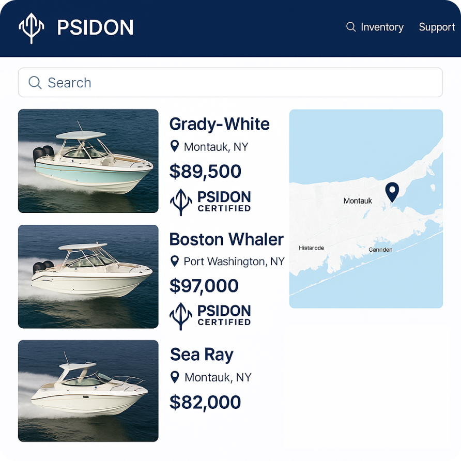
Task: Open the Sea Ray listing title
Action: pyautogui.click(x=202, y=355)
